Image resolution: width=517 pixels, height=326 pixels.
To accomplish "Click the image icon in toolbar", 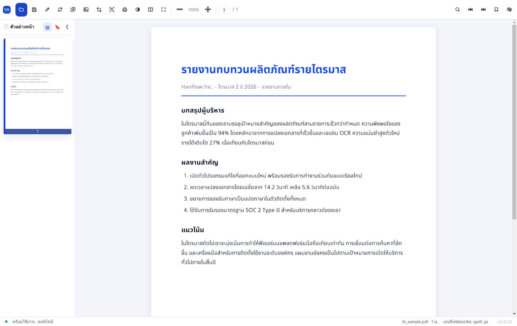I will tap(86, 10).
